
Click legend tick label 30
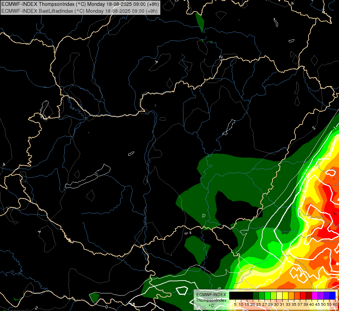tap(276, 304)
